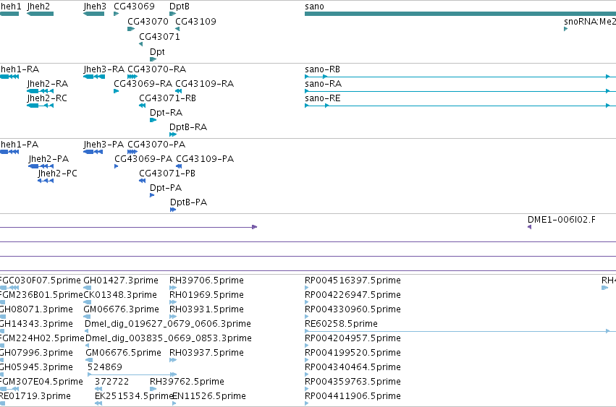Open protein Jheh3-PA
The width and height of the screenshot is (616, 407).
[x=104, y=145]
